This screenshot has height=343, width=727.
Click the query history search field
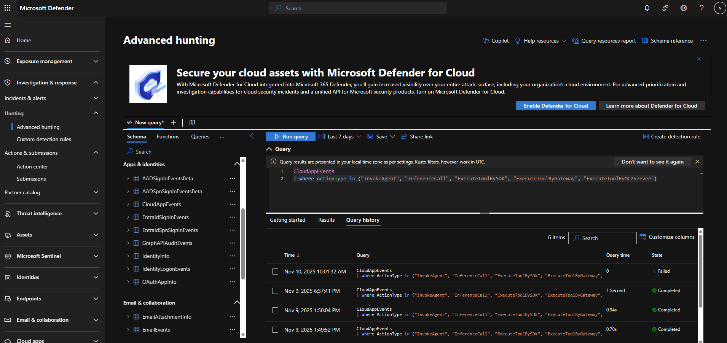click(x=602, y=238)
